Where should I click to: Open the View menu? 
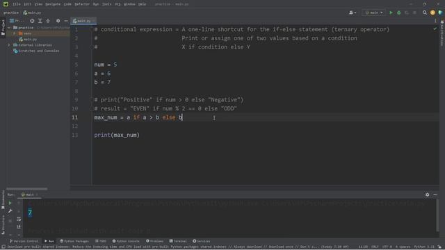pyautogui.click(x=38, y=4)
